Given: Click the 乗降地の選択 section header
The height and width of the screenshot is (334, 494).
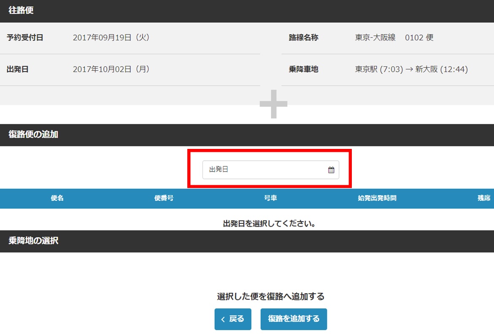Looking at the screenshot, I should (x=33, y=241).
